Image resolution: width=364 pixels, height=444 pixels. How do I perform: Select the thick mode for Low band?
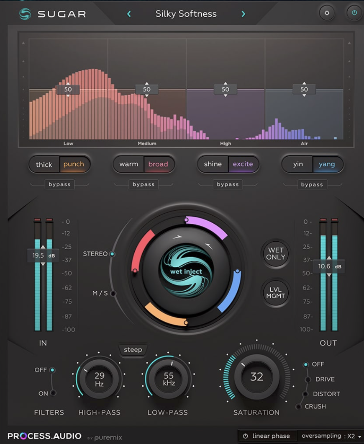point(44,164)
